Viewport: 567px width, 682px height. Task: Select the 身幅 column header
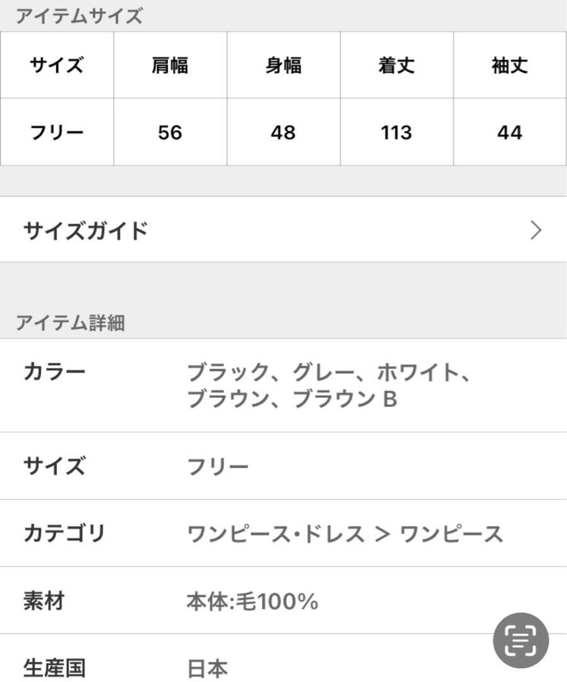[283, 65]
